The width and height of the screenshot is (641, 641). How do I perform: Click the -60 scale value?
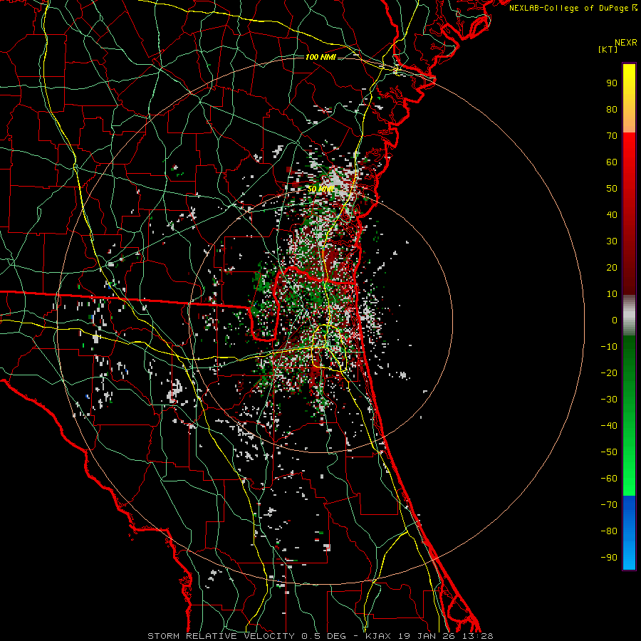coord(609,479)
